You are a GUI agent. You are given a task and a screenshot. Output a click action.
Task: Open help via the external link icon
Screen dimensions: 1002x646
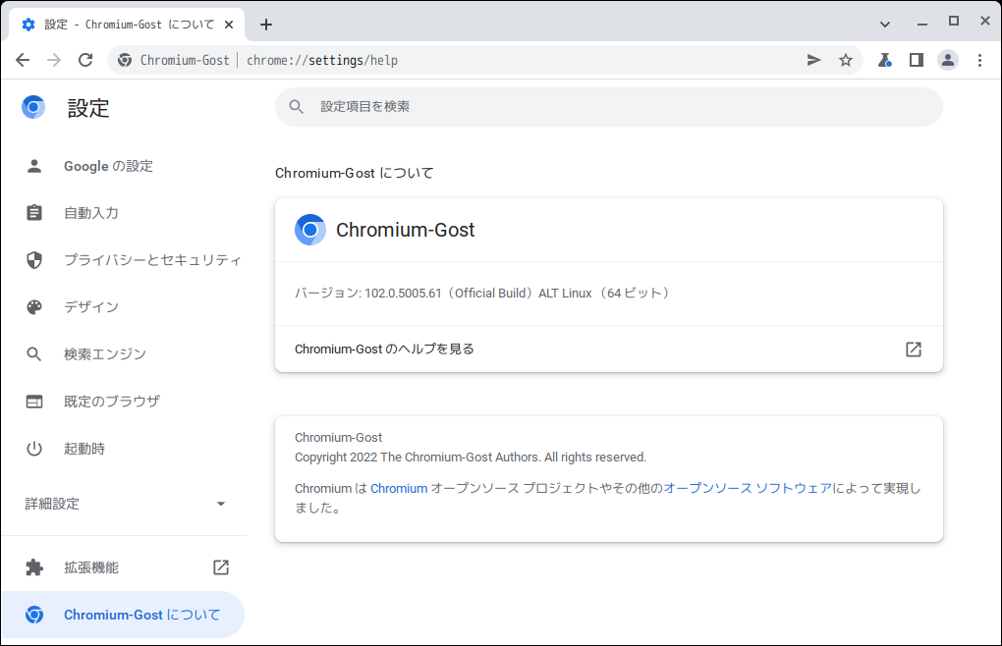pos(914,350)
